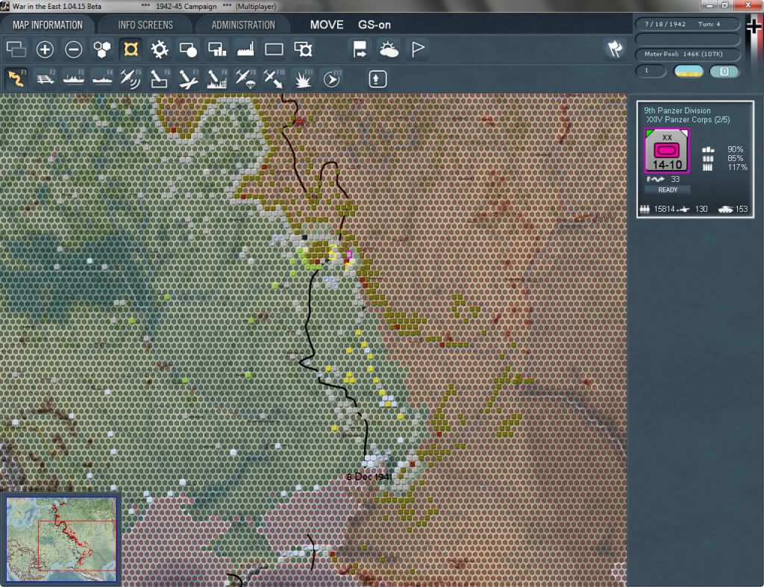Show weather with sun and cloud icon
Screen dimensions: 764x587
point(389,49)
